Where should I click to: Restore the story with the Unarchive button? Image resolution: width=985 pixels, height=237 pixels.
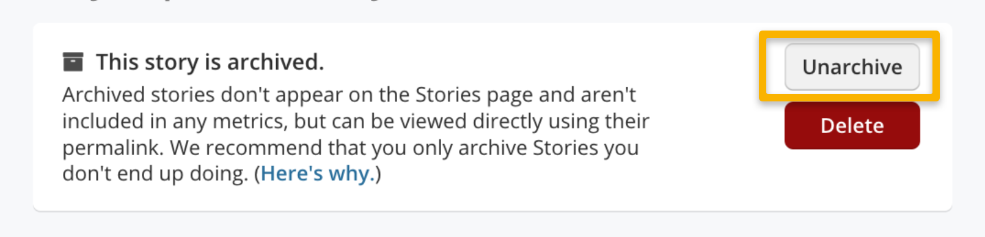coord(852,67)
